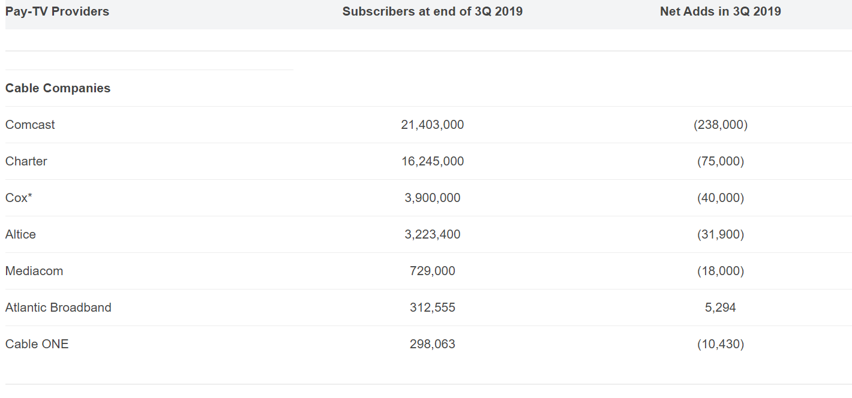Viewport: 852px width, 398px height.
Task: Click the Cox* provider name
Action: click(19, 198)
